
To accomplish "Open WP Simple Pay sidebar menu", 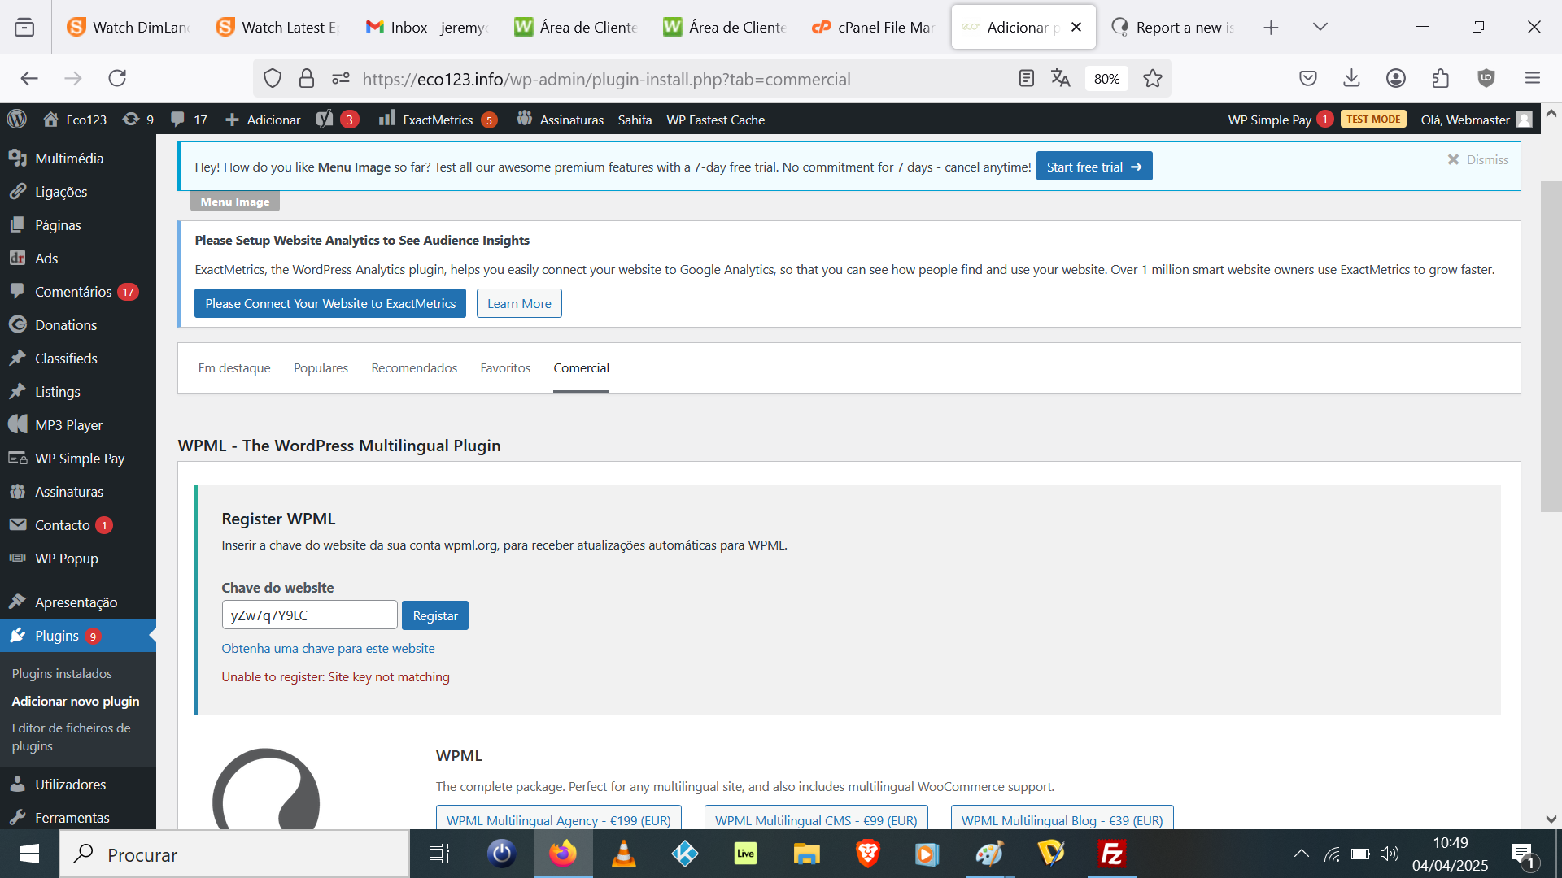I will (78, 459).
